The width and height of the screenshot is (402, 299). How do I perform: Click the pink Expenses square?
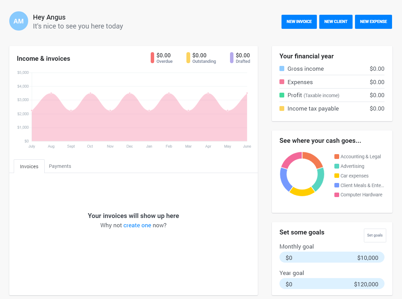click(x=282, y=82)
